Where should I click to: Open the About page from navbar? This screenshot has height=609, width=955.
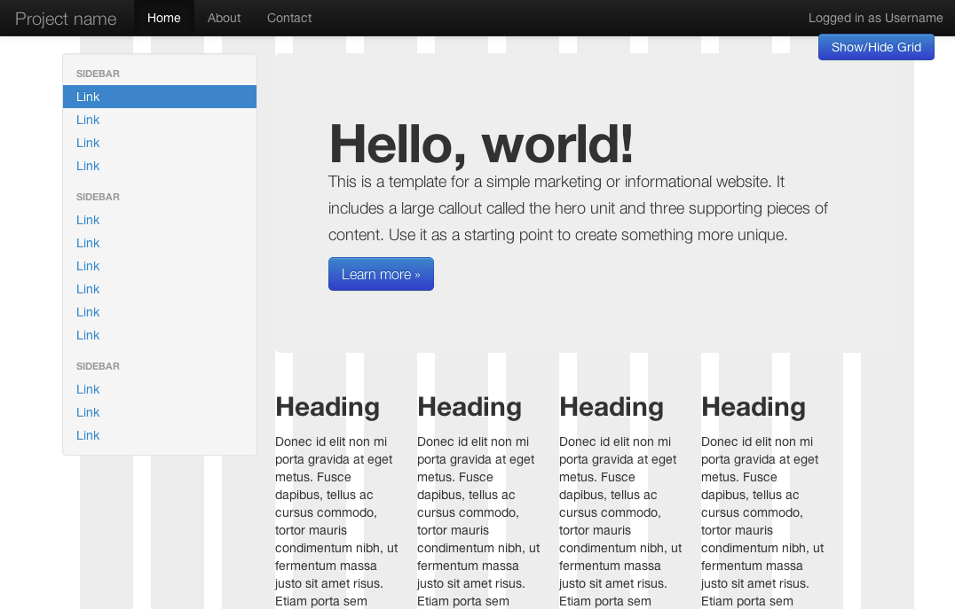(x=224, y=18)
